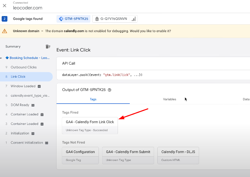Click the code icon next to Window Loaded
250x177 pixels.
(x=39, y=86)
